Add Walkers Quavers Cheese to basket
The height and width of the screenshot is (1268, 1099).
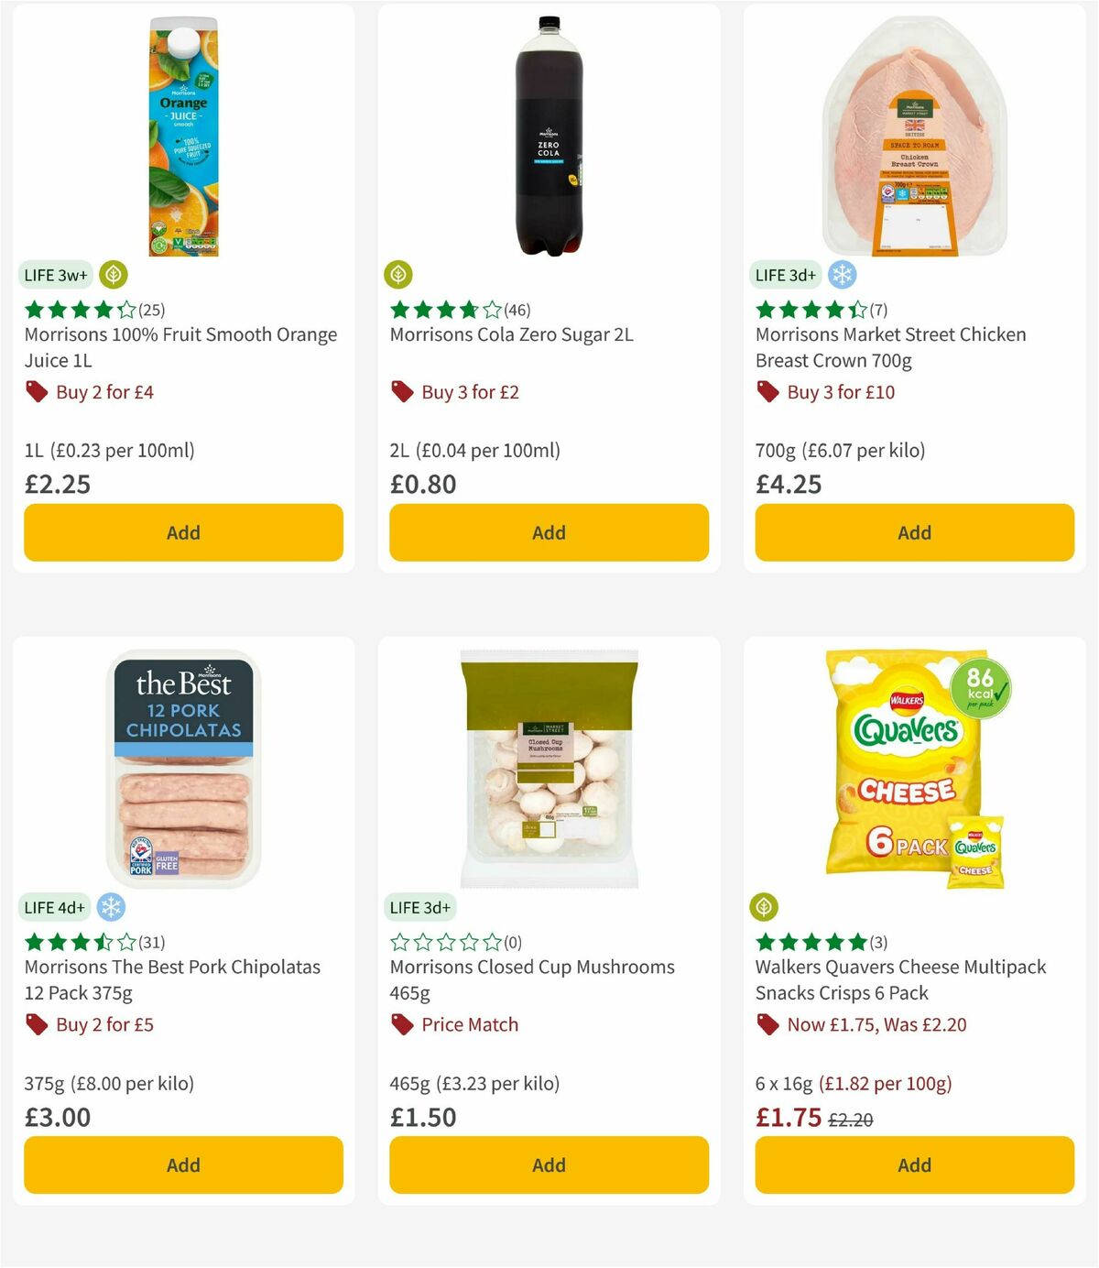[914, 1164]
